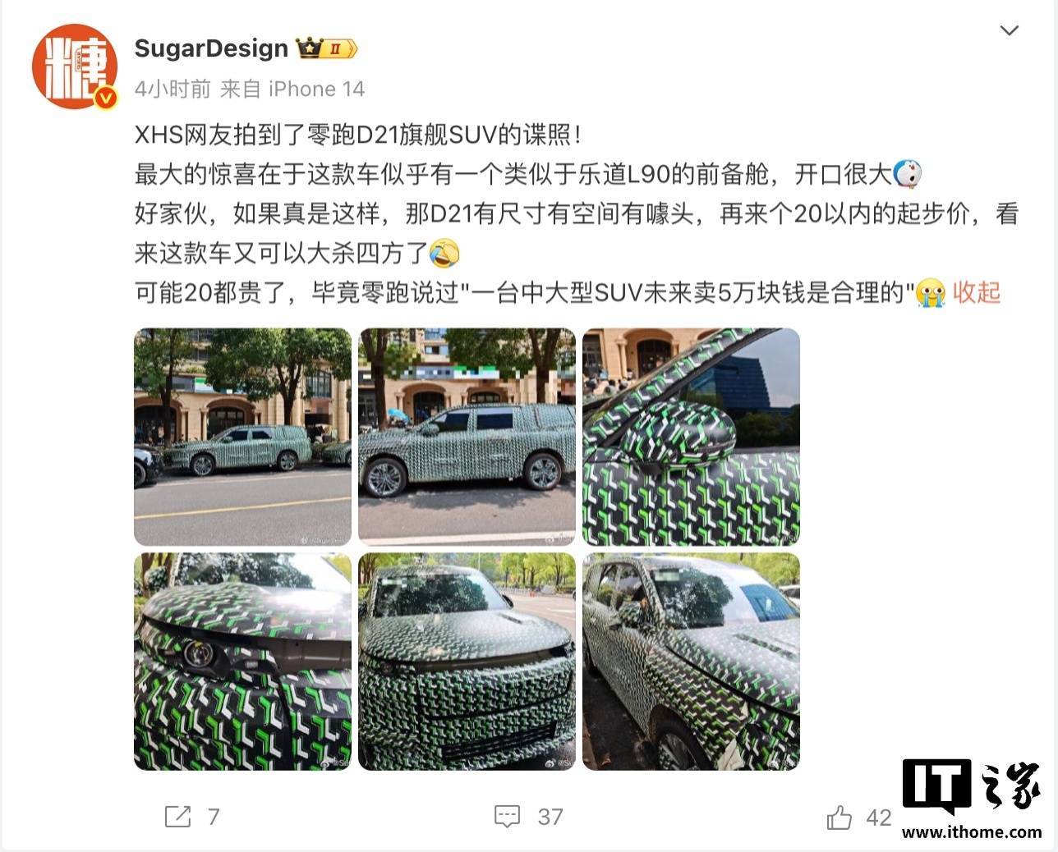The width and height of the screenshot is (1058, 852).
Task: Expand the post options chevron menu
Action: point(1009,31)
